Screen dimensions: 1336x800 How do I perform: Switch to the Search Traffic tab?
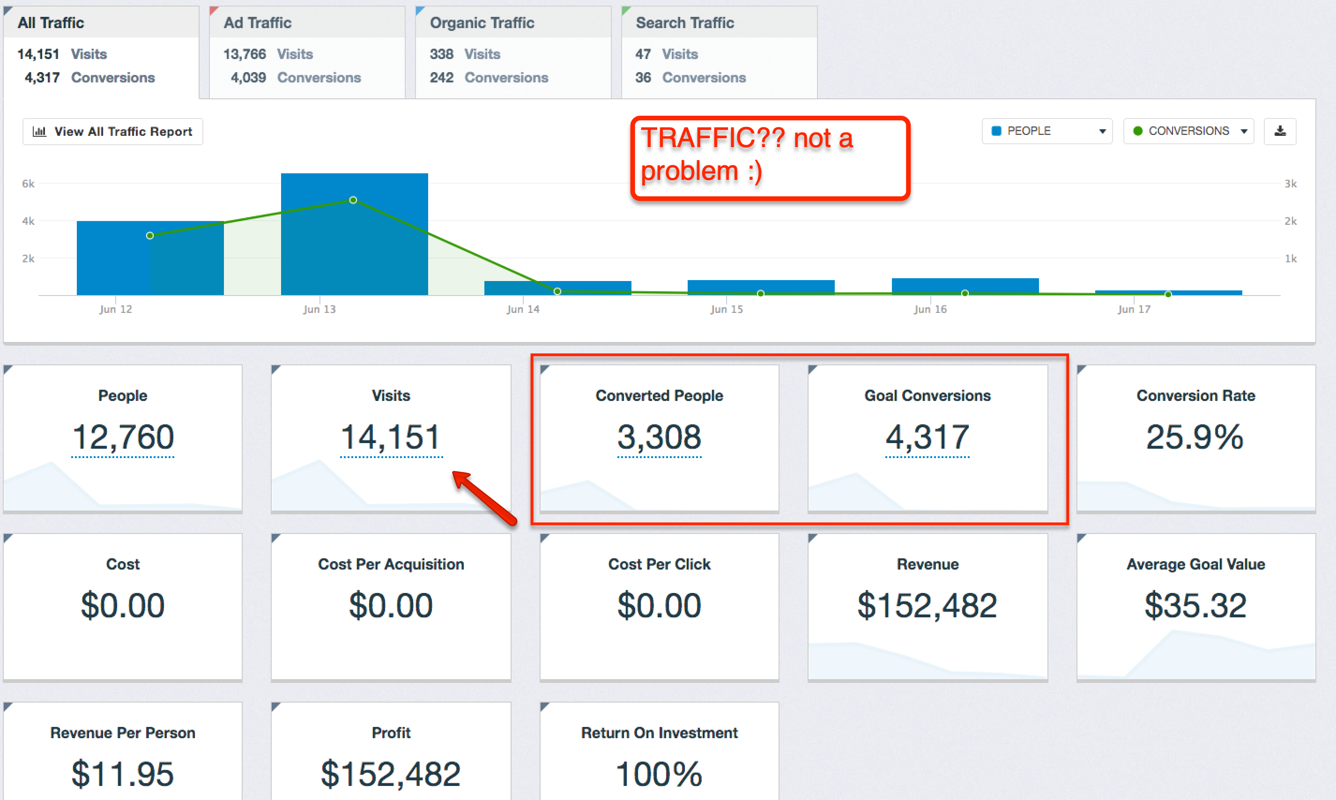coord(719,52)
